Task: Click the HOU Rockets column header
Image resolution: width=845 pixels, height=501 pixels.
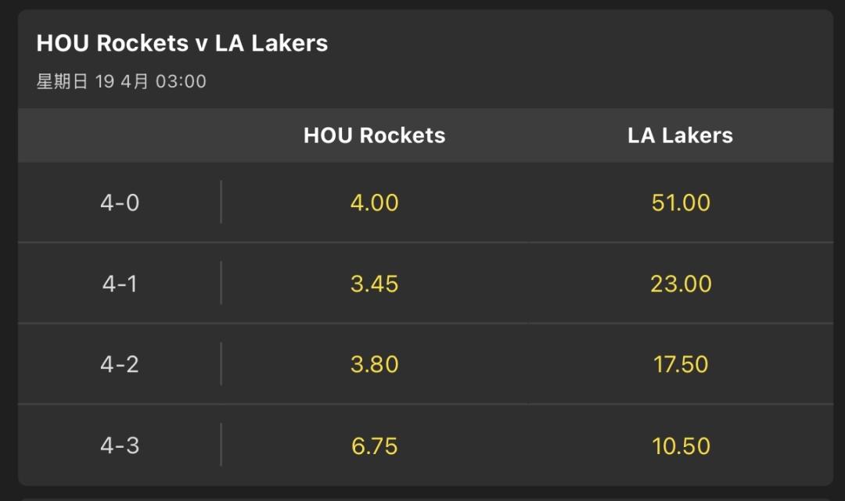Action: point(374,135)
